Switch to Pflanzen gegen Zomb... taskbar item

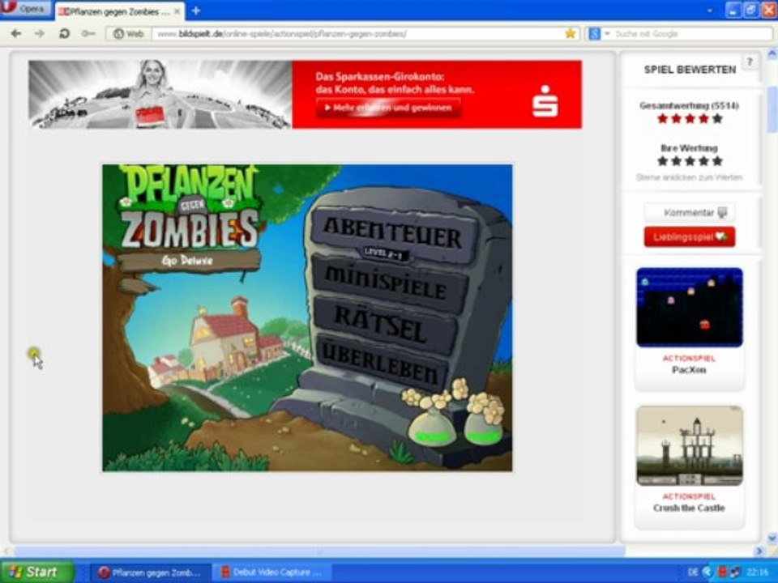coord(150,572)
